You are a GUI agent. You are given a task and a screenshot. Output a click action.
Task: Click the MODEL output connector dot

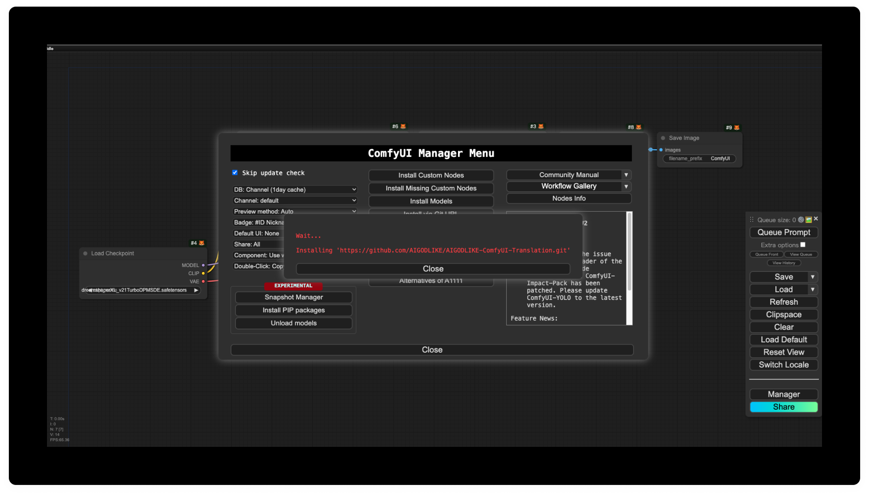coord(204,265)
